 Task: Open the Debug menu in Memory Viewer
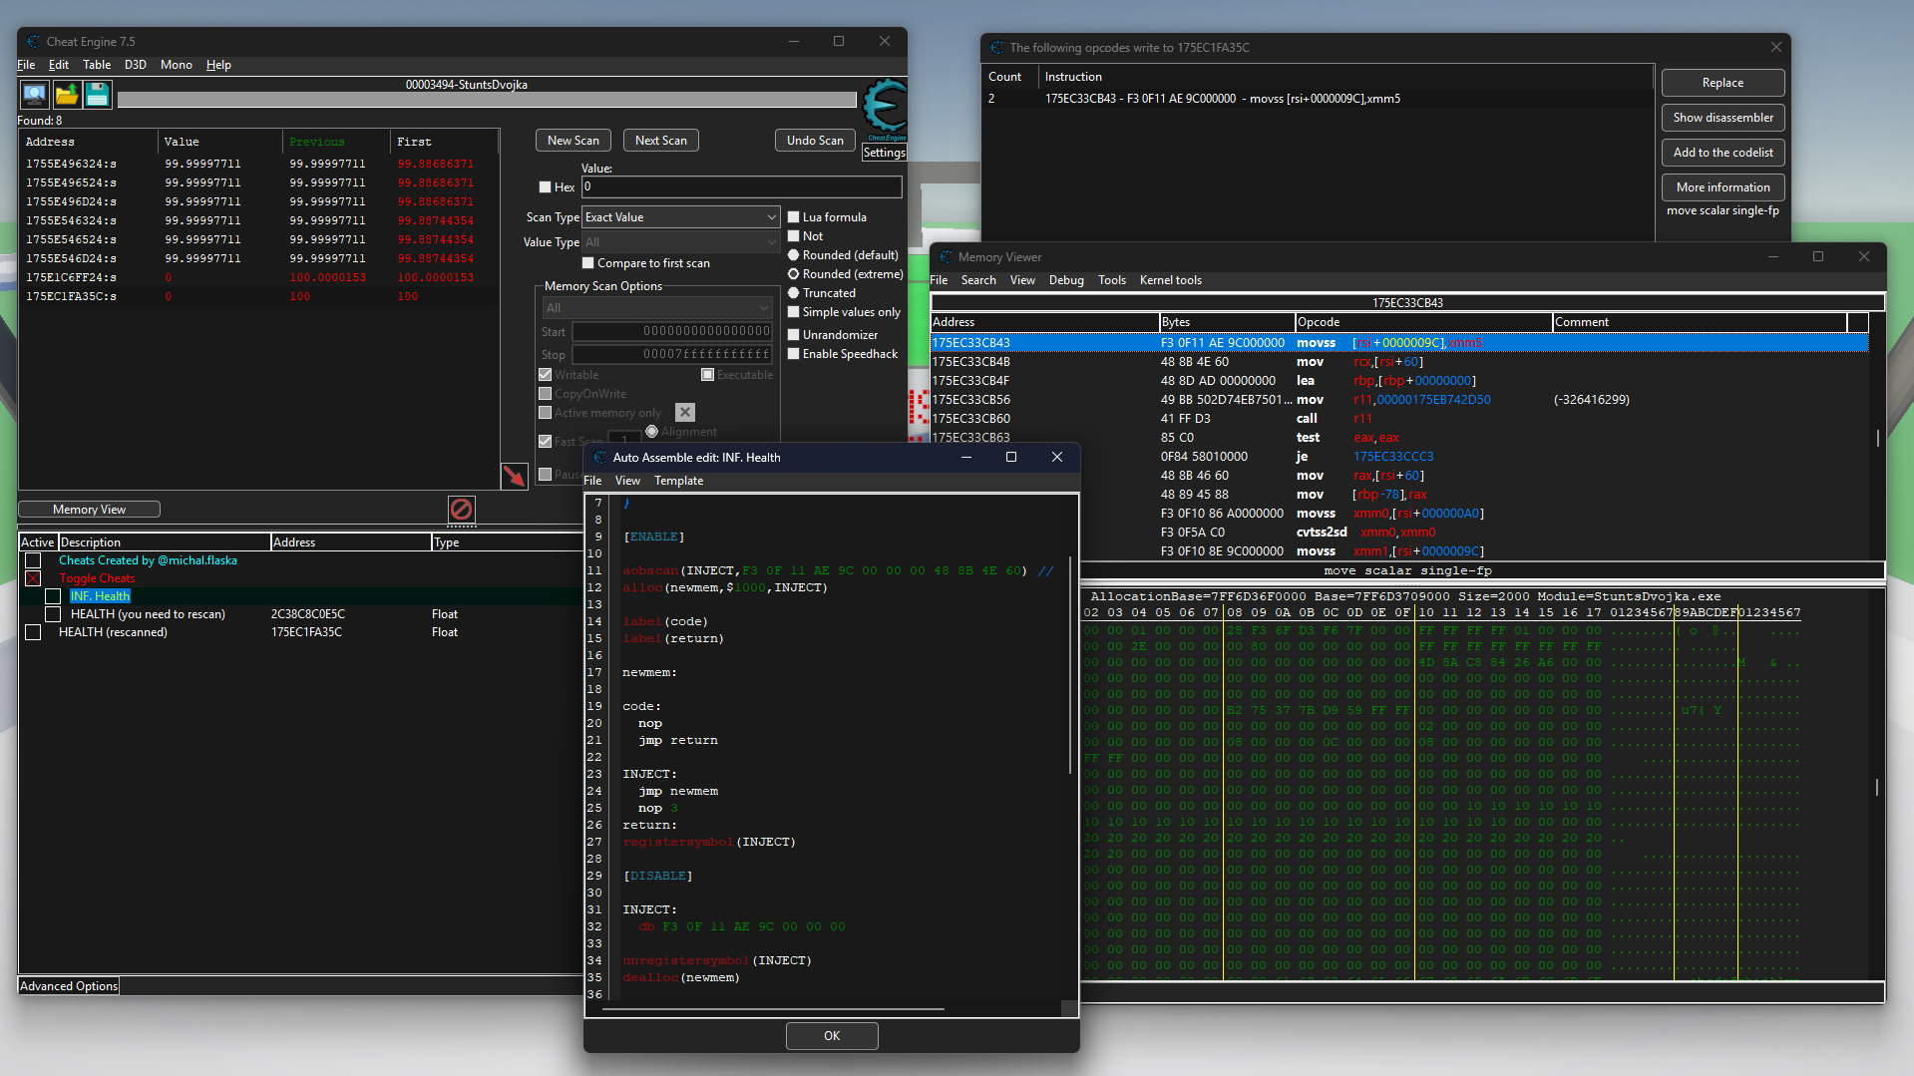1065,280
